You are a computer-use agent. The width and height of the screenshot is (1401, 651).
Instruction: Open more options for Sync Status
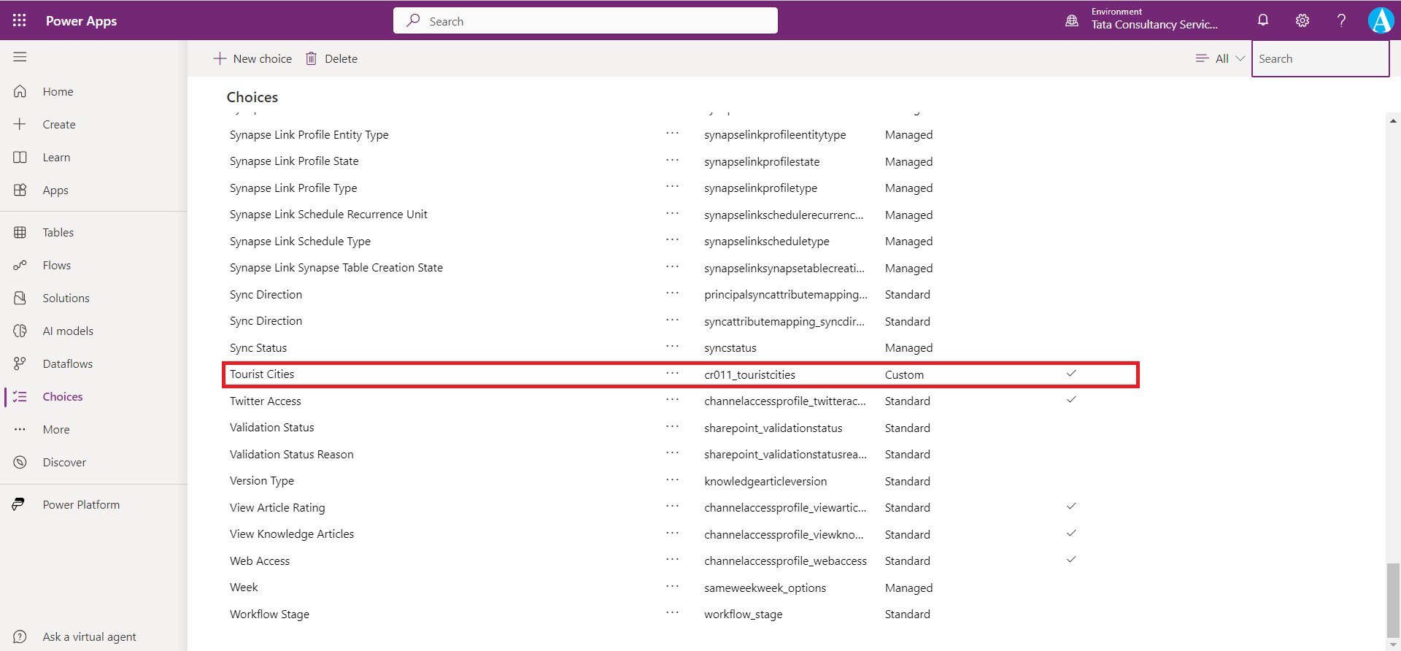pos(672,347)
